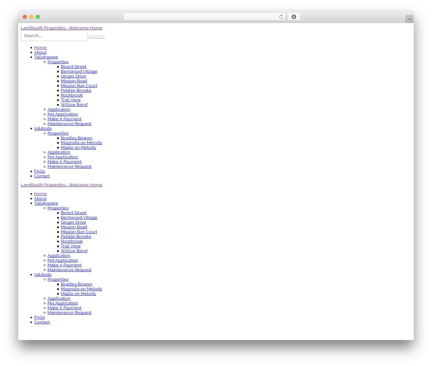The image size is (432, 366).
Task: Open Beard Street in the lower menu
Action: pos(73,213)
